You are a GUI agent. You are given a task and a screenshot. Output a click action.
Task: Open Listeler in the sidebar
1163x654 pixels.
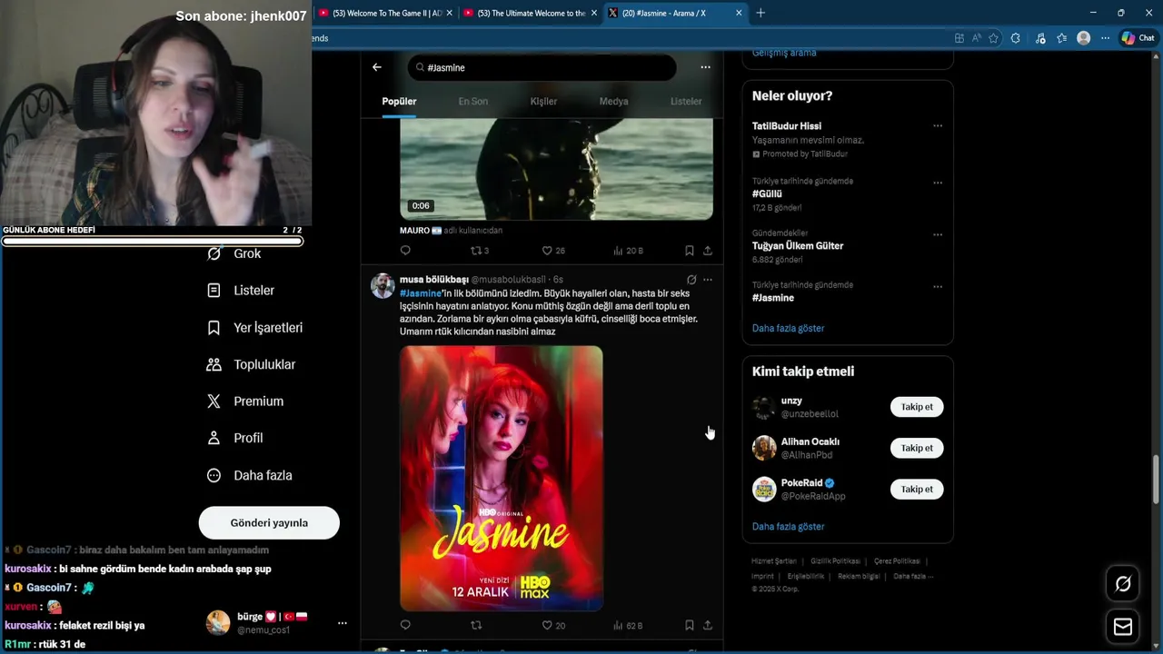tap(241, 291)
